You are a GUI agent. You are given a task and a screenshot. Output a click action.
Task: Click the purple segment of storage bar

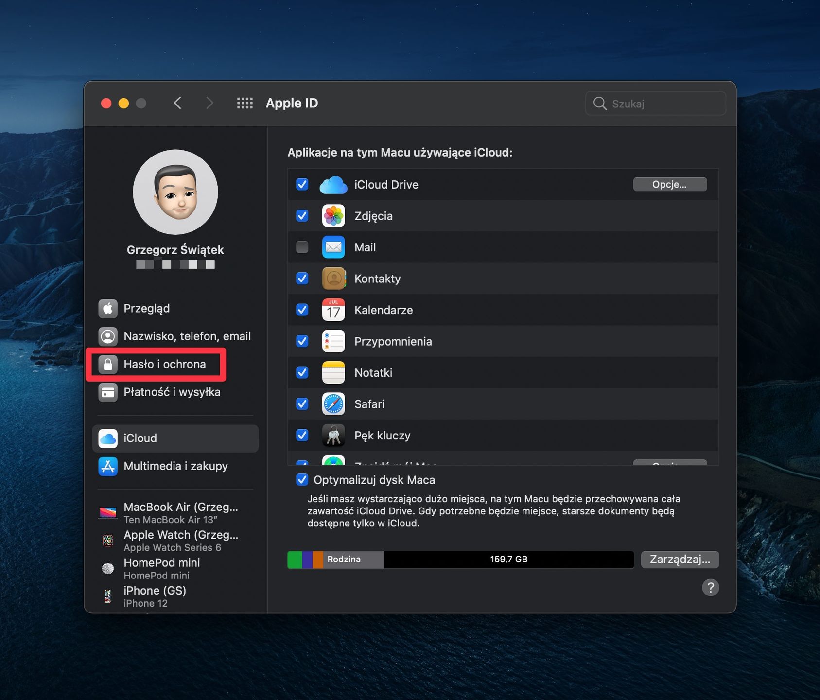coord(307,560)
